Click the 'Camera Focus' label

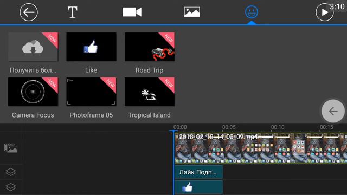tap(33, 115)
